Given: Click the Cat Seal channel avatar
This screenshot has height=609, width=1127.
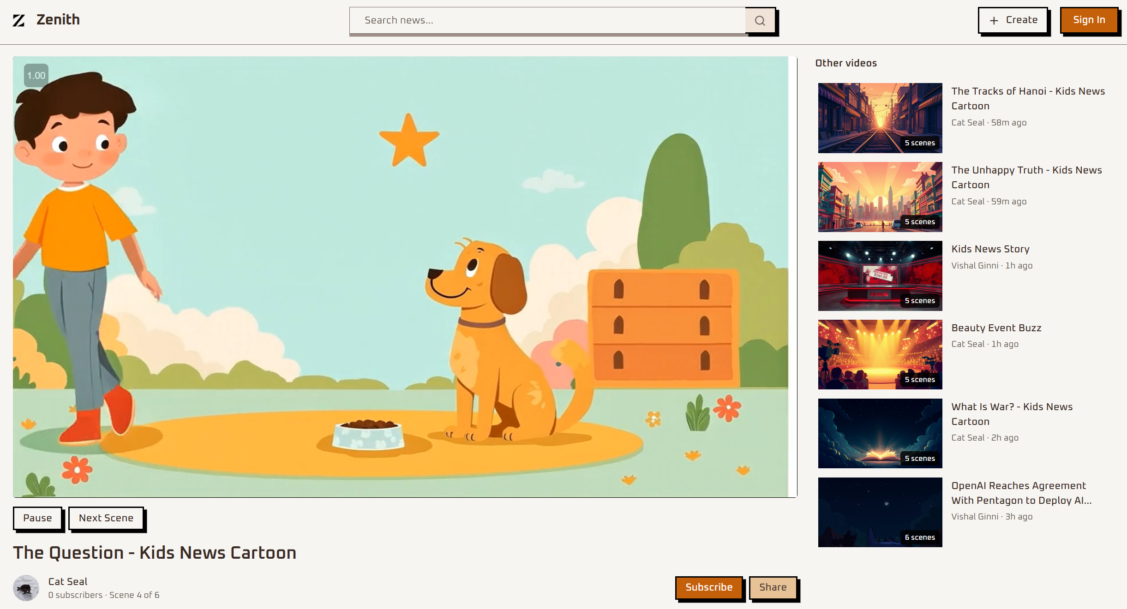Looking at the screenshot, I should coord(26,588).
